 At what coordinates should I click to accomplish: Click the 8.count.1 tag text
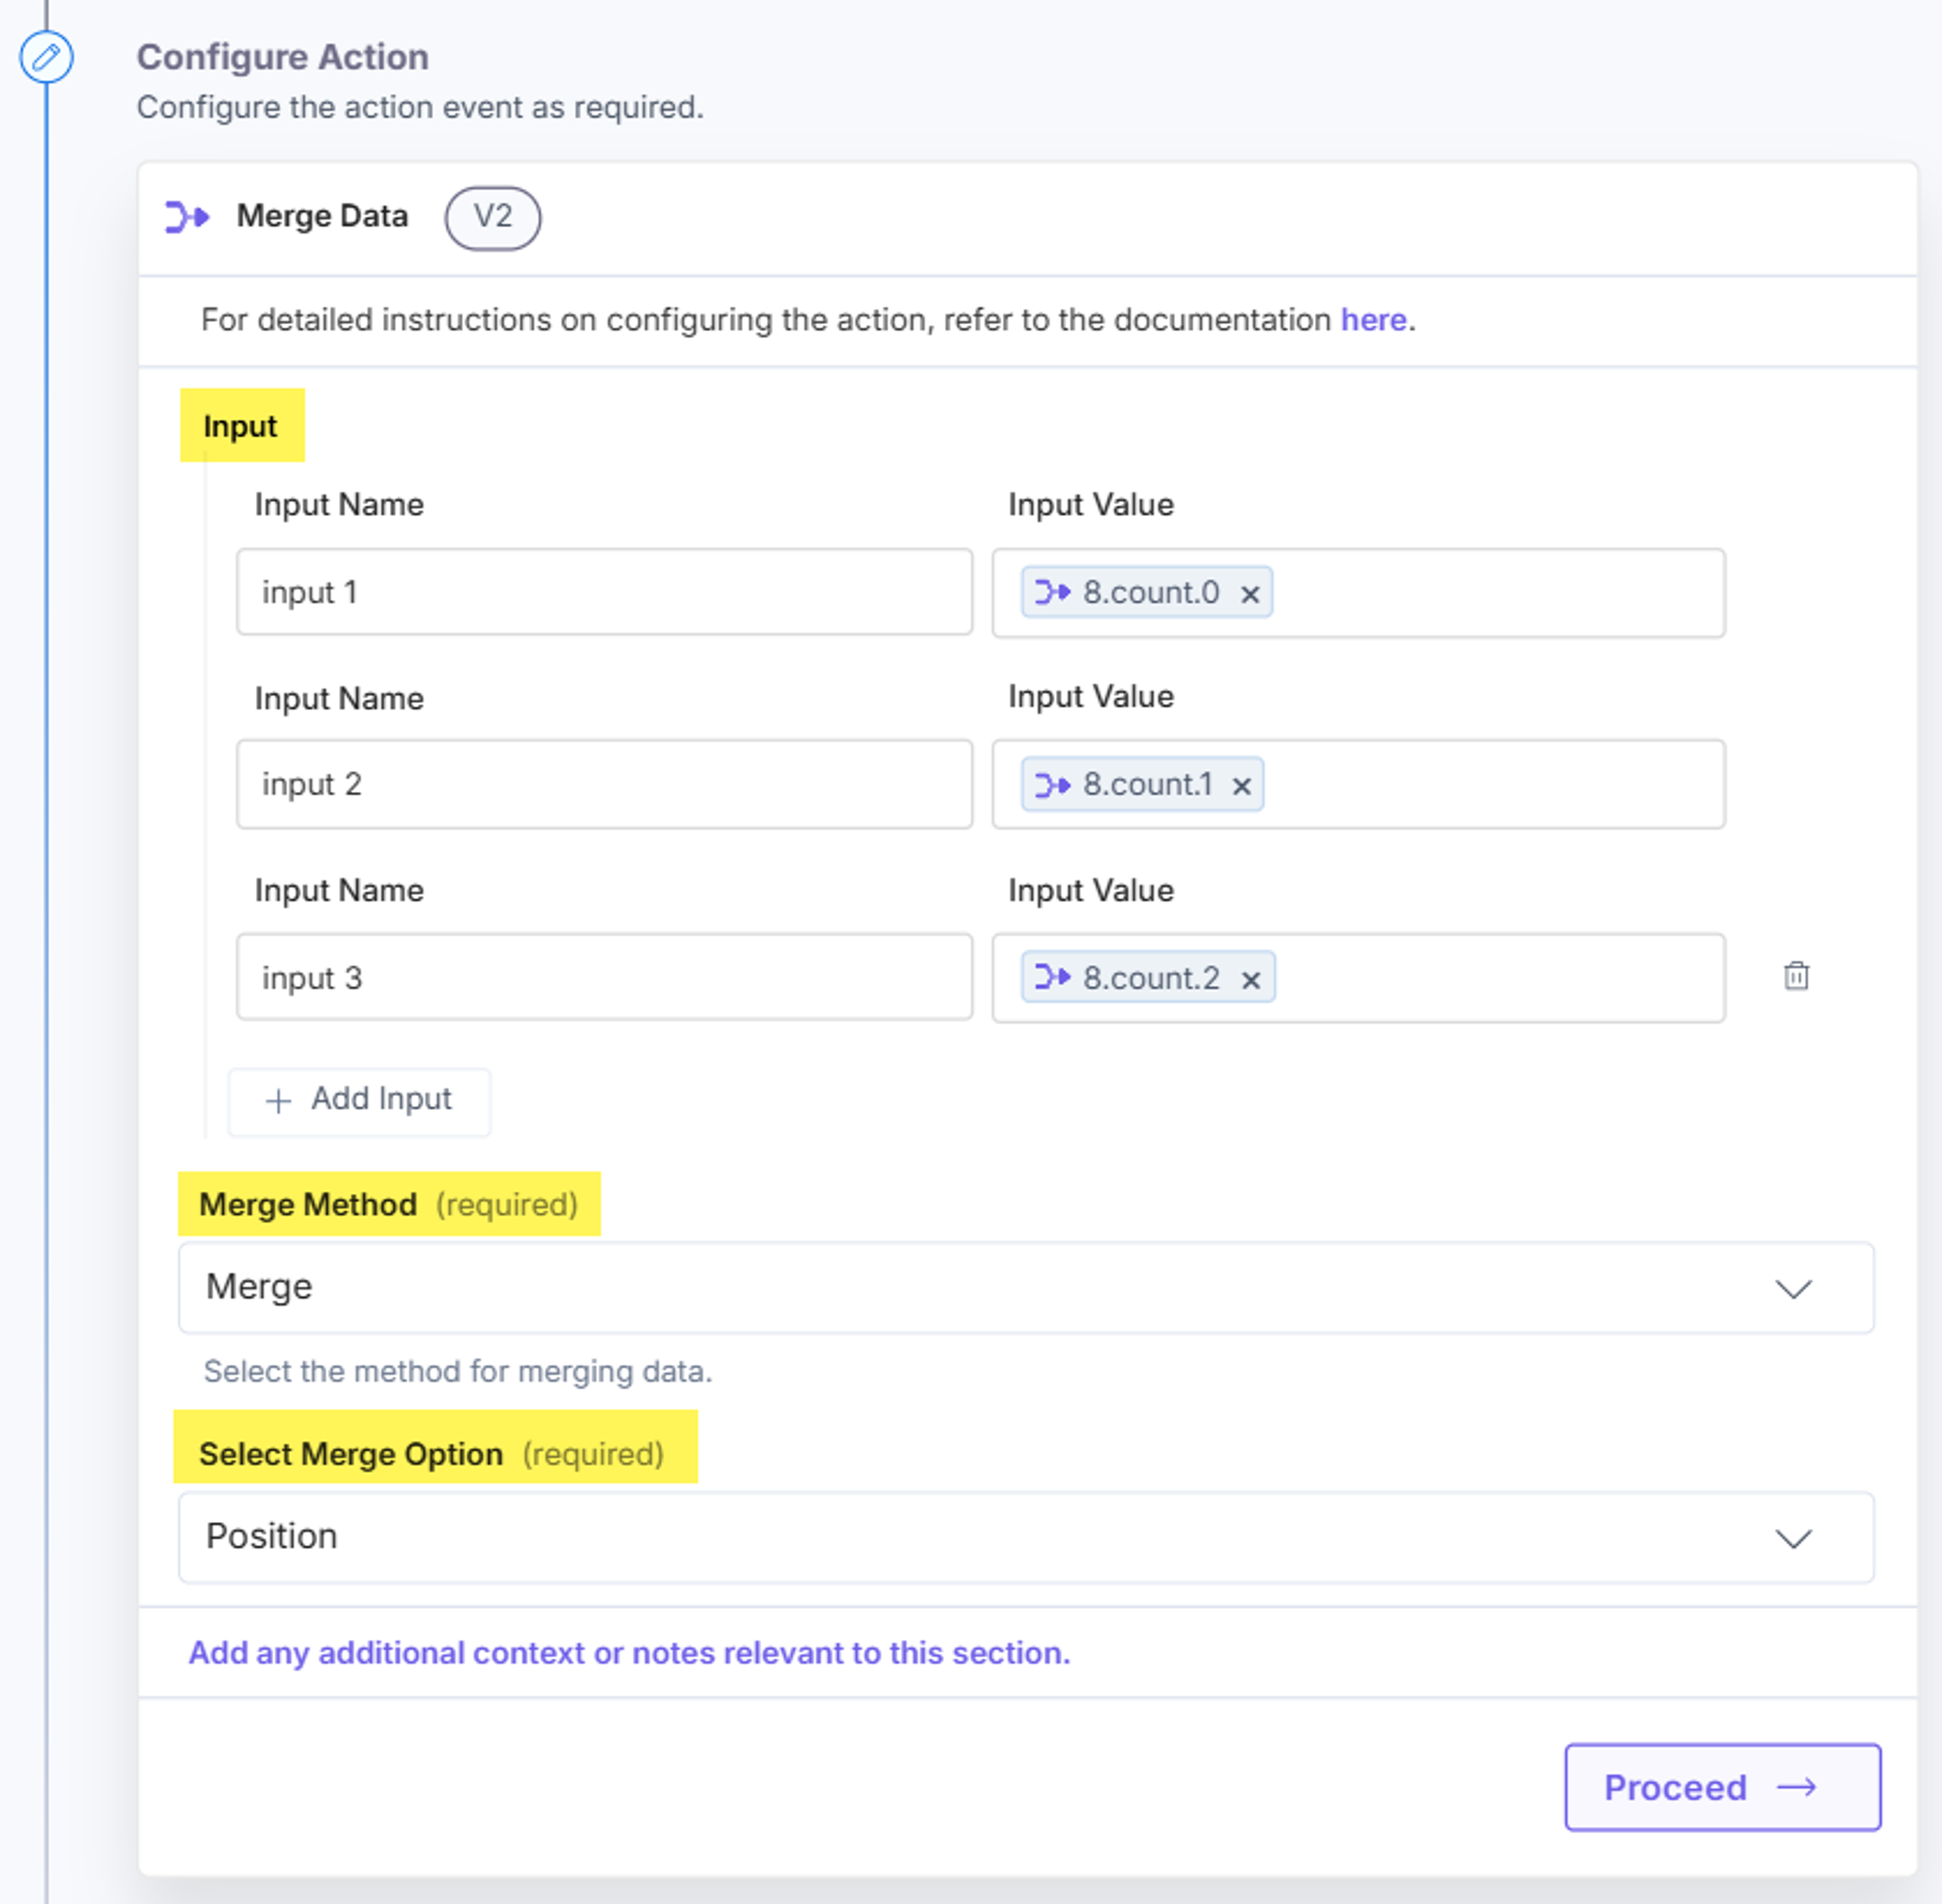[x=1147, y=784]
